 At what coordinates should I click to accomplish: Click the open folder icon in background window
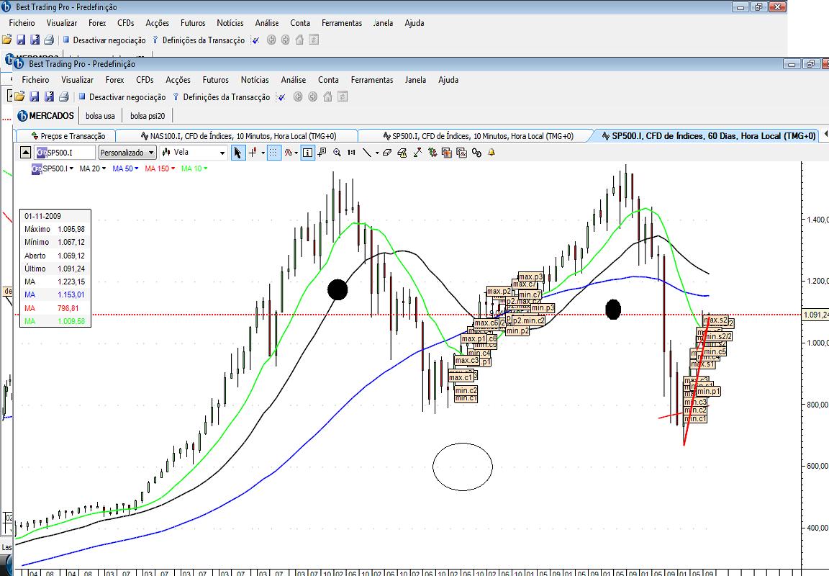(7, 40)
